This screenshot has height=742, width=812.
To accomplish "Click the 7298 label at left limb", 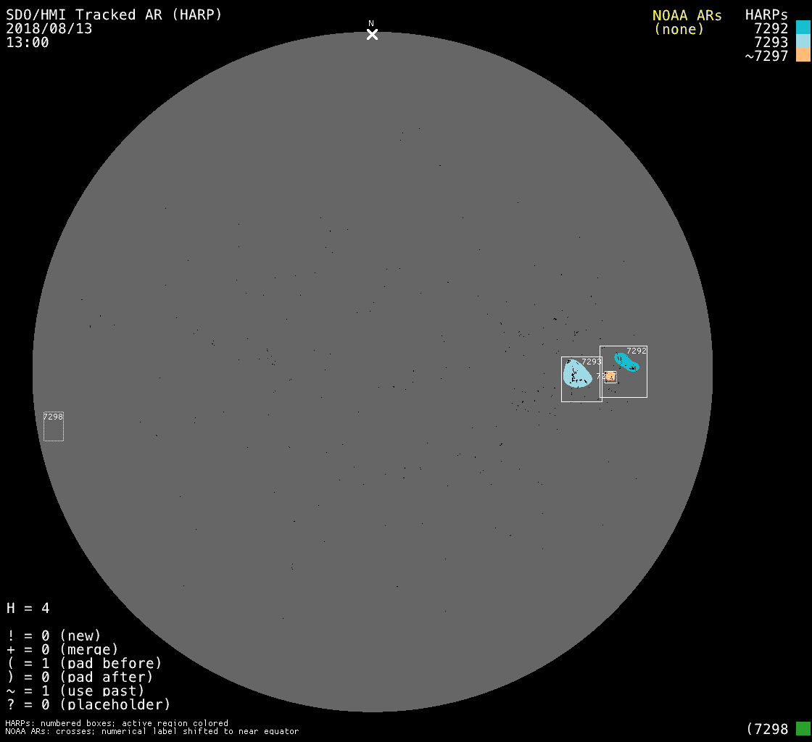I will [53, 416].
